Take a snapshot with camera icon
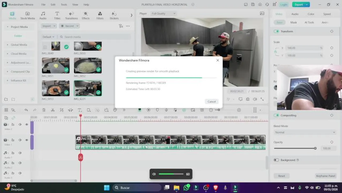This screenshot has height=193, width=342. coord(248,99)
